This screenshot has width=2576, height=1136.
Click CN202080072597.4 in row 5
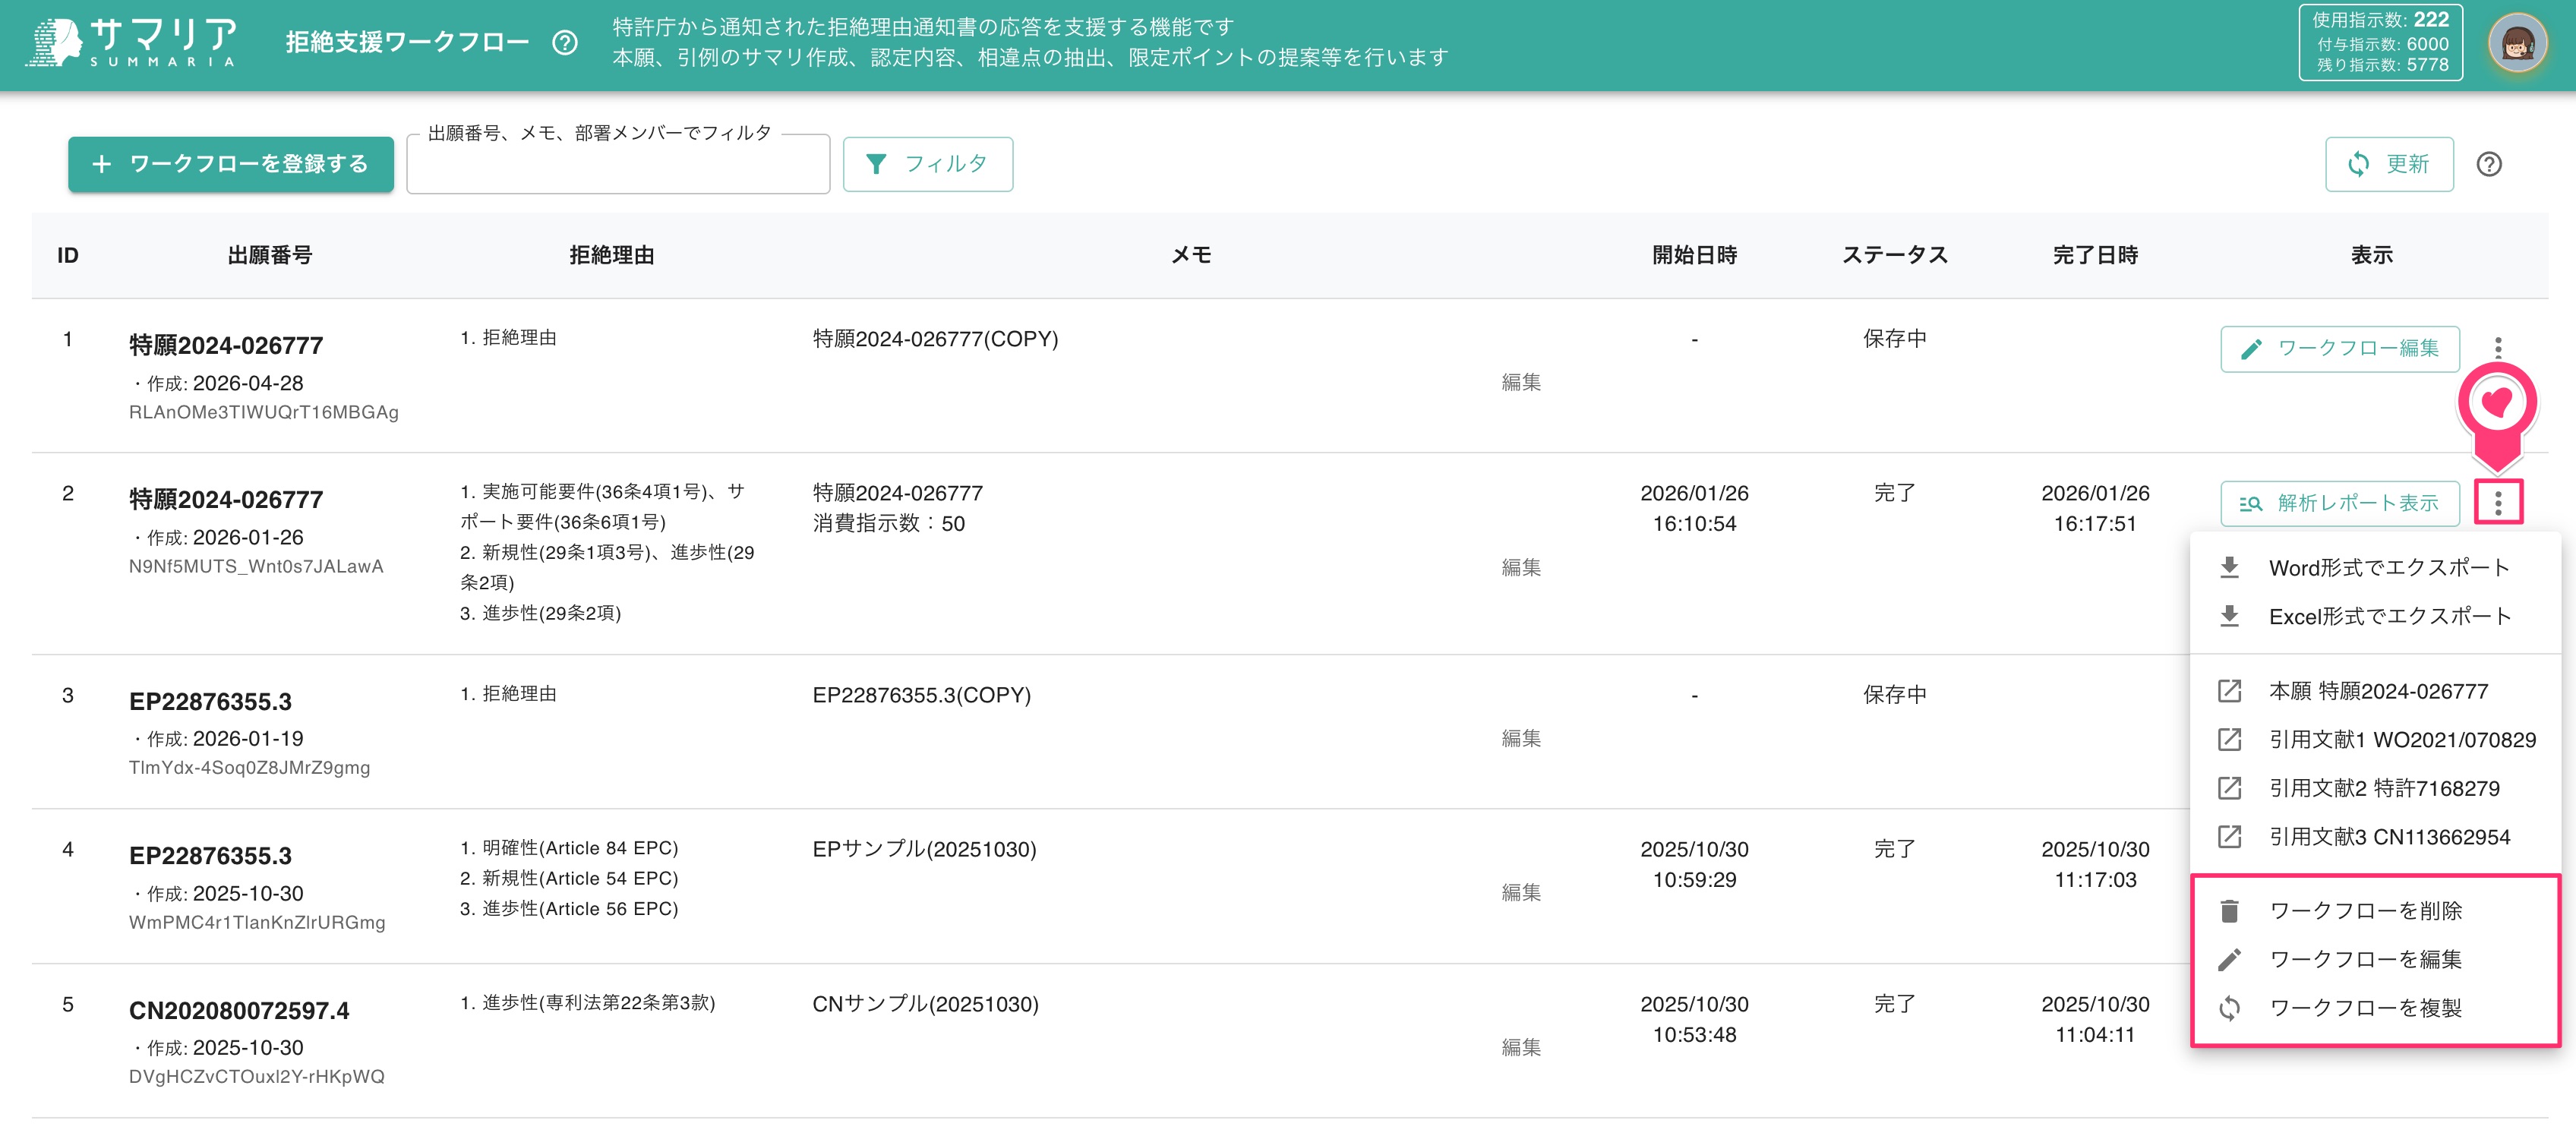(x=239, y=1010)
